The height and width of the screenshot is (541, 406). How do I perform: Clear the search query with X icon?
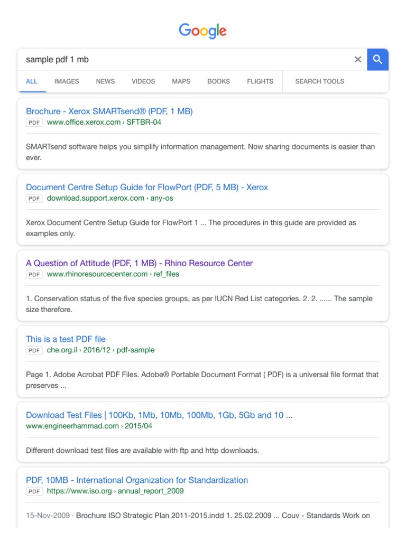pos(358,60)
